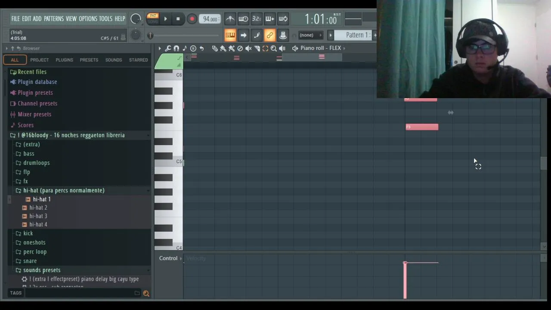Switch browser to PLUGINS tab
Image resolution: width=551 pixels, height=310 pixels.
[x=64, y=60]
